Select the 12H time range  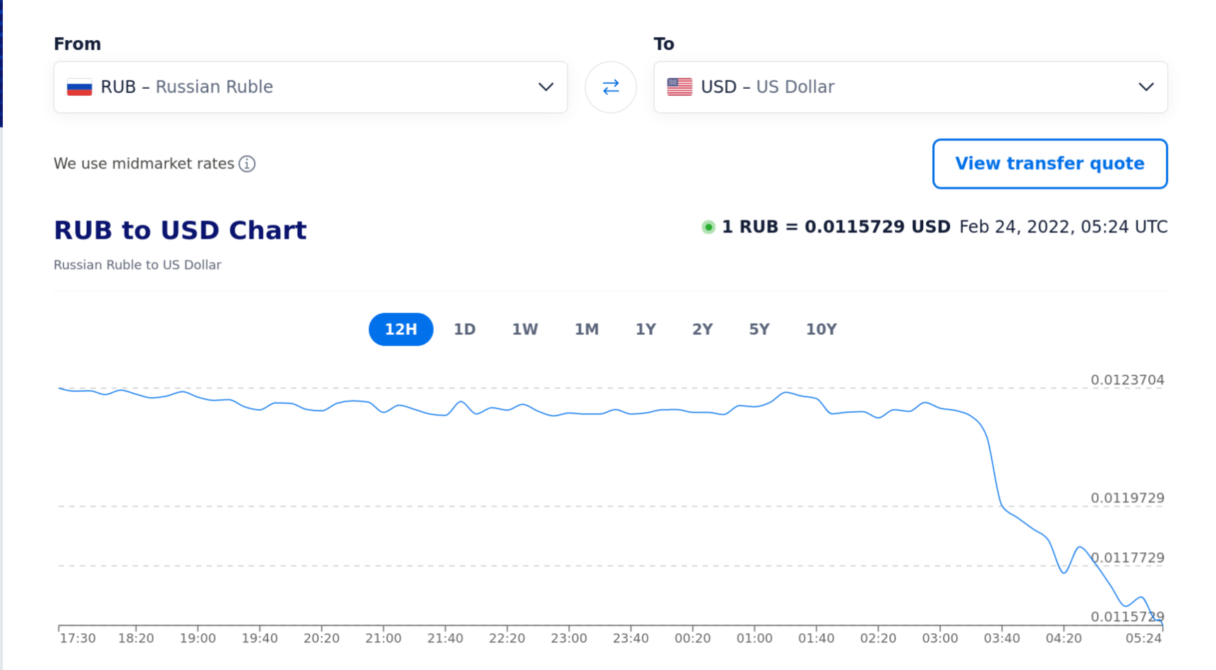point(401,329)
